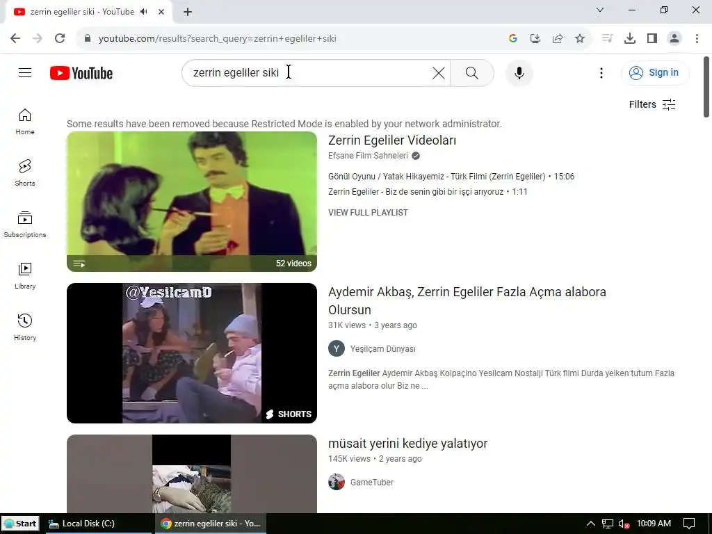
Task: Open a new browser tab
Action: point(188,12)
